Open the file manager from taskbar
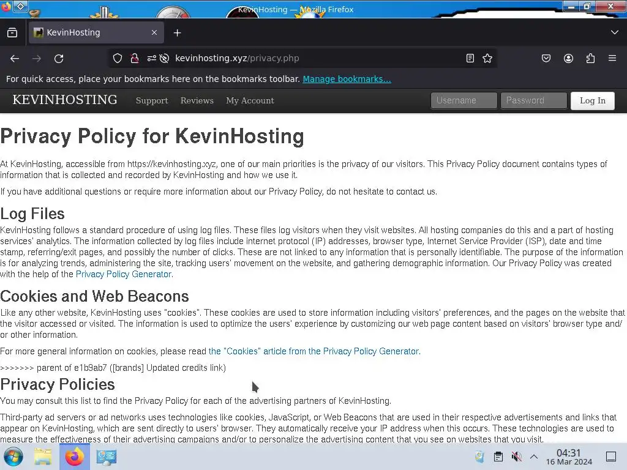Screen dimensions: 627x470 point(43,457)
